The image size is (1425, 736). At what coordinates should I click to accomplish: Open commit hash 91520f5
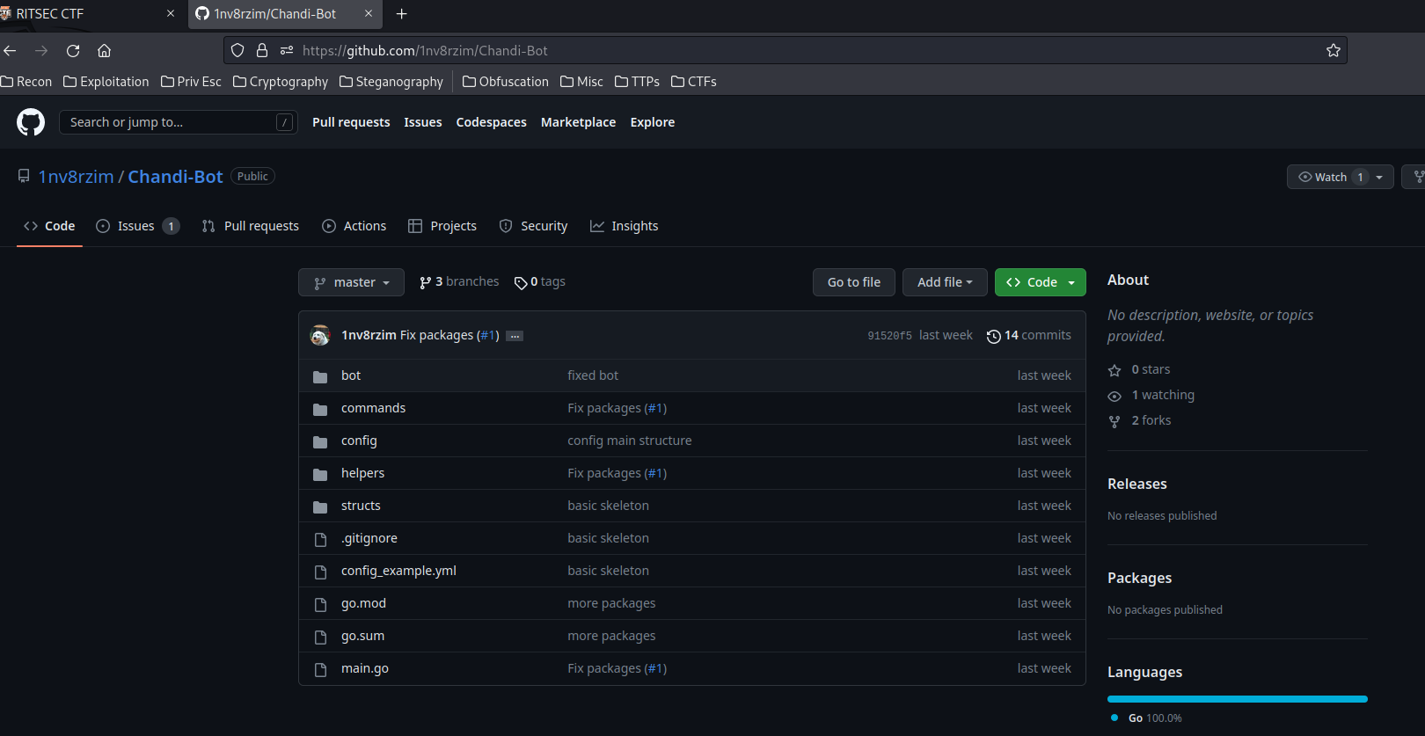pyautogui.click(x=889, y=336)
